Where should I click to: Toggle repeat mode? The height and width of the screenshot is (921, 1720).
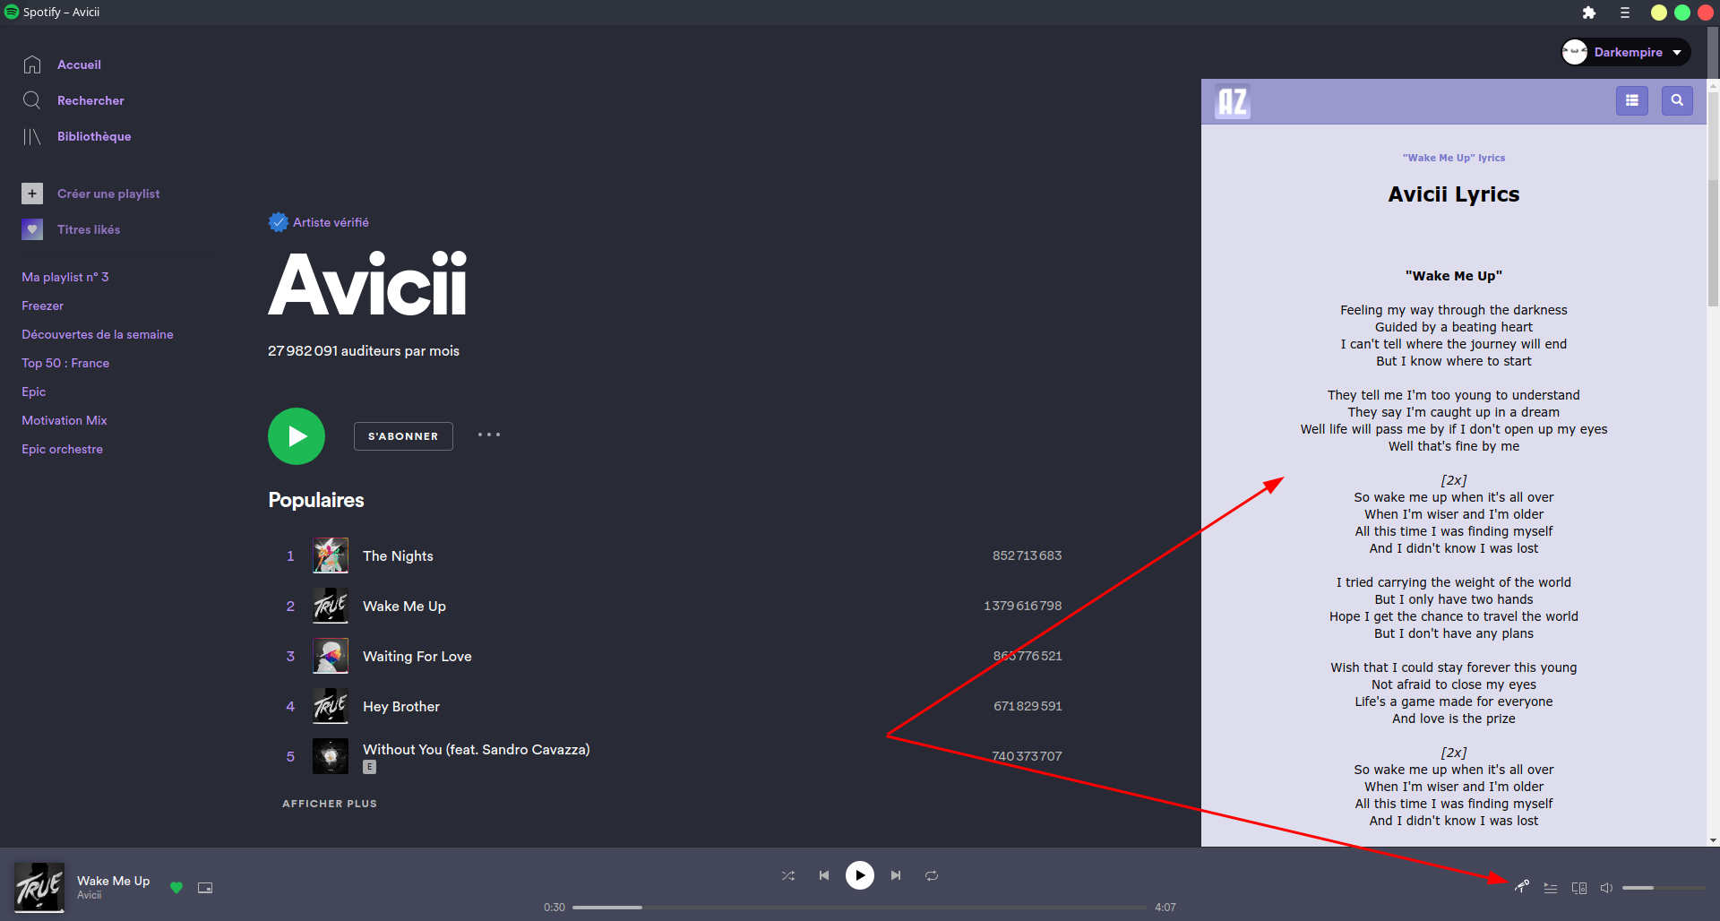(932, 875)
